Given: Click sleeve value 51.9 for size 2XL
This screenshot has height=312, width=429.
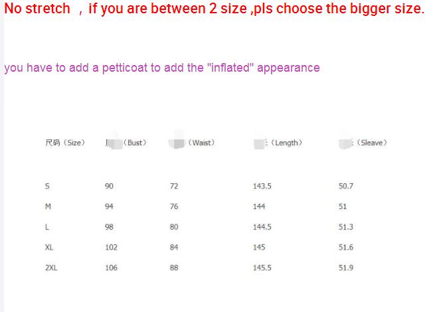Looking at the screenshot, I should click(346, 268).
